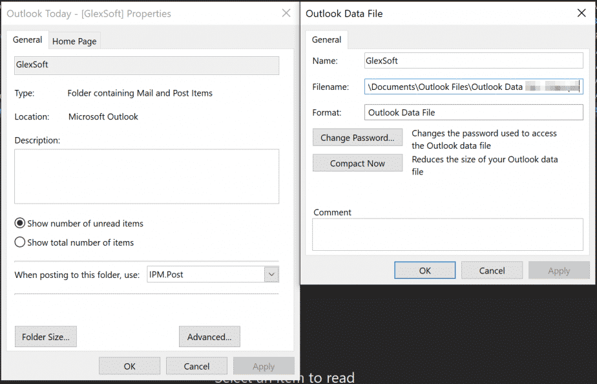The image size is (597, 384).
Task: Click OK in the Properties dialog
Action: pyautogui.click(x=129, y=365)
